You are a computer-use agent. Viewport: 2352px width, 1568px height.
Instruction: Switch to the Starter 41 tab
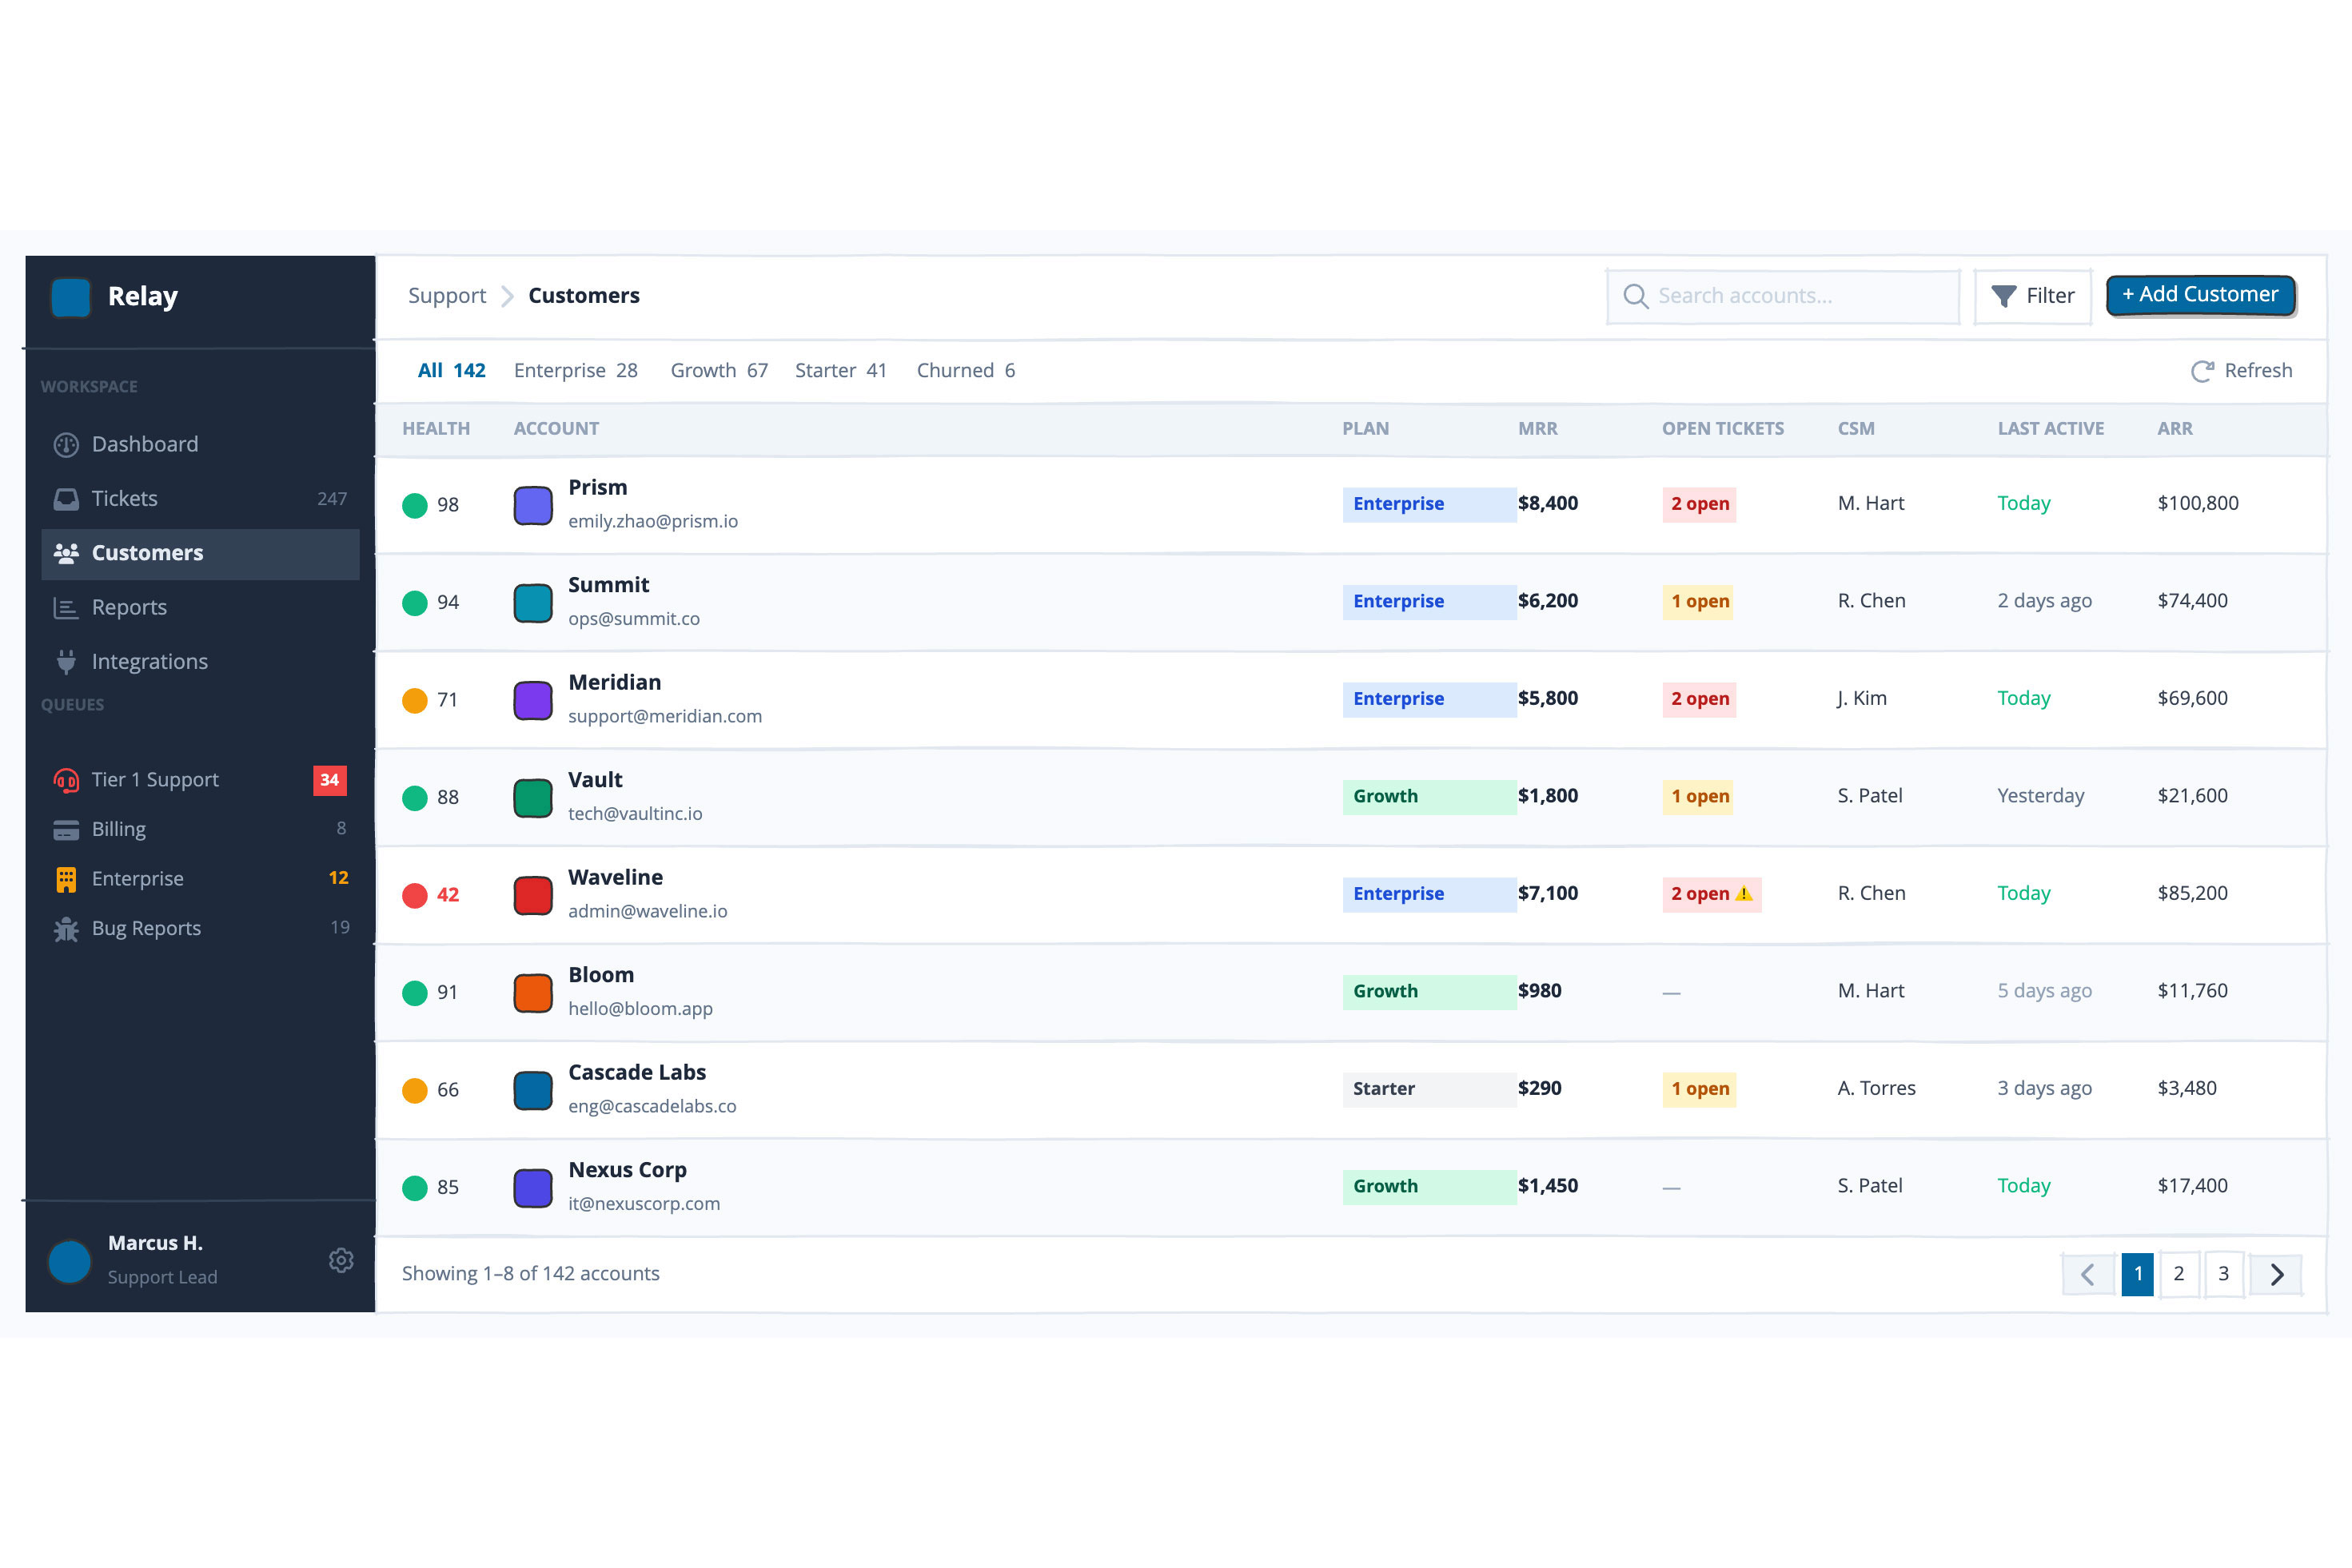tap(840, 370)
